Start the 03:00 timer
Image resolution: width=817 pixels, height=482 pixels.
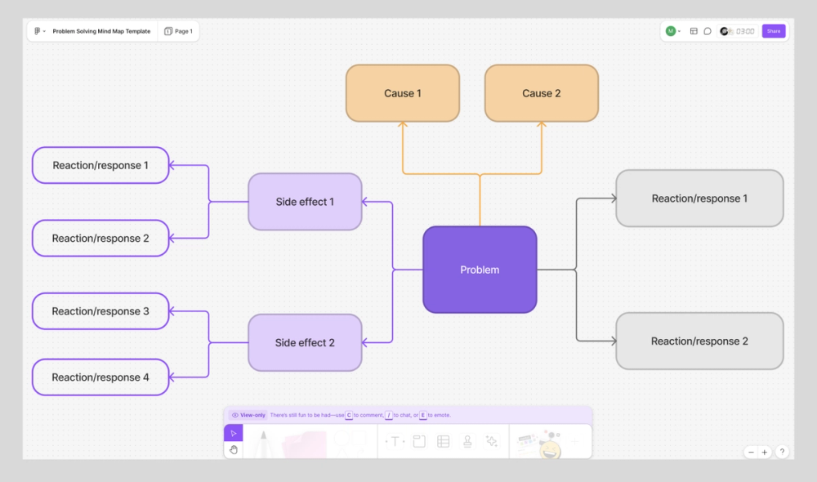(737, 30)
